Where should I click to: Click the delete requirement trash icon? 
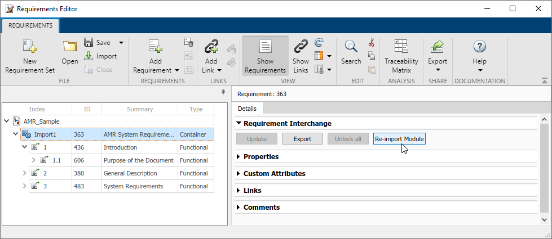click(x=189, y=42)
